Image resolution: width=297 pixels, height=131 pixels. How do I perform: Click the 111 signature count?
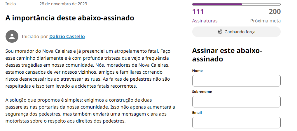point(198,12)
